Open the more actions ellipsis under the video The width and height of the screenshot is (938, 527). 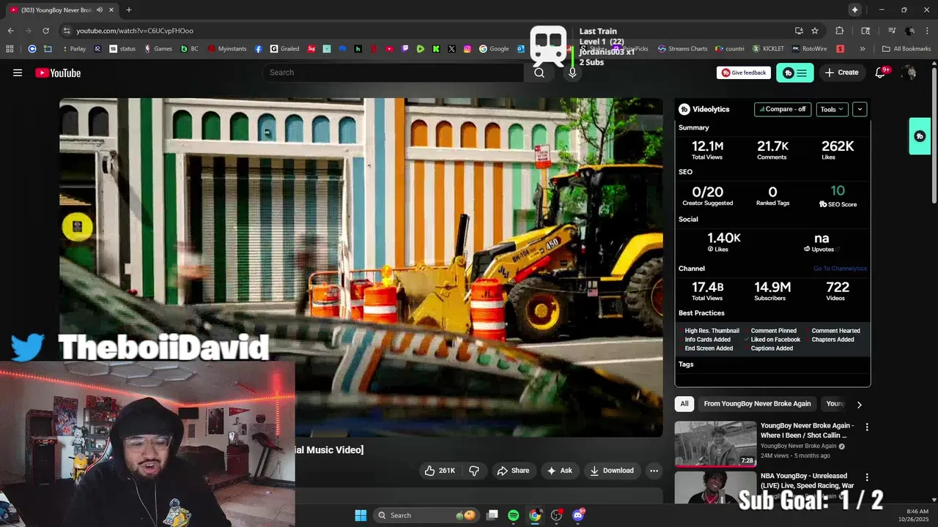(x=654, y=471)
